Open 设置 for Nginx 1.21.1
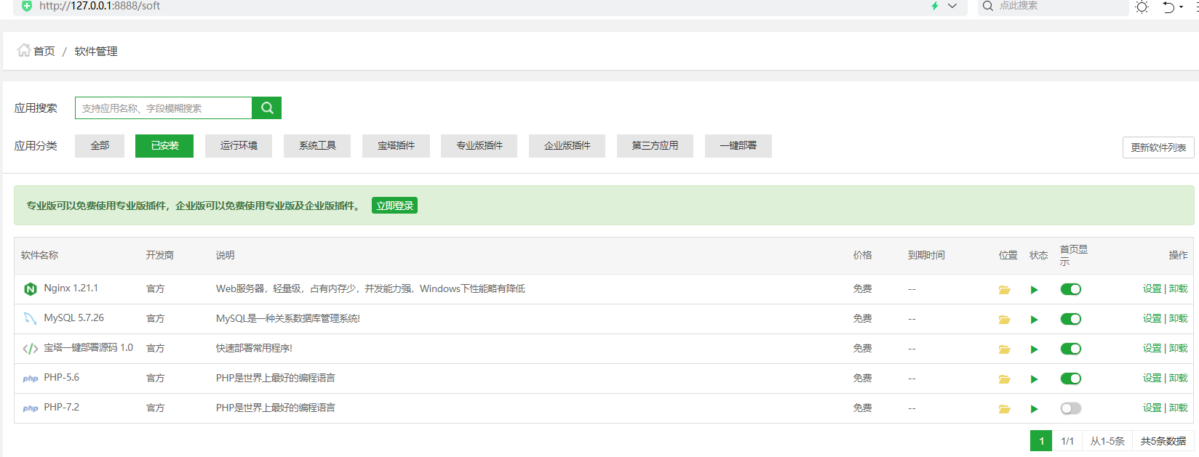The height and width of the screenshot is (457, 1199). [1152, 289]
